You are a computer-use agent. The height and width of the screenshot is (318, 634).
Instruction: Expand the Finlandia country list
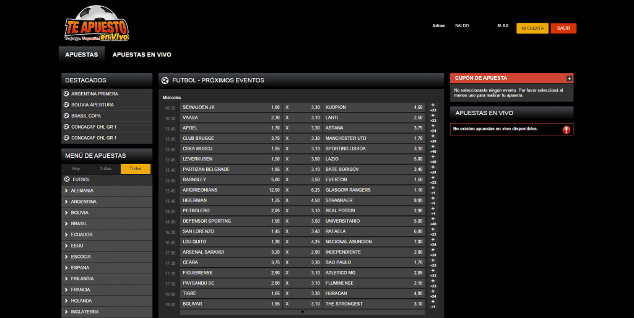[x=106, y=279]
